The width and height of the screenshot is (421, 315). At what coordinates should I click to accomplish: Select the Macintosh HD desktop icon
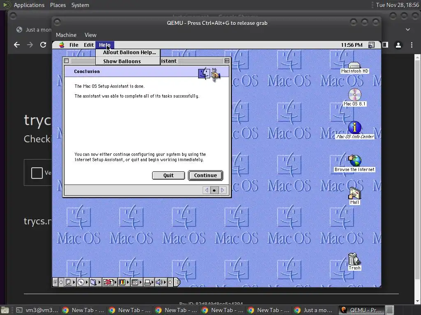[354, 68]
